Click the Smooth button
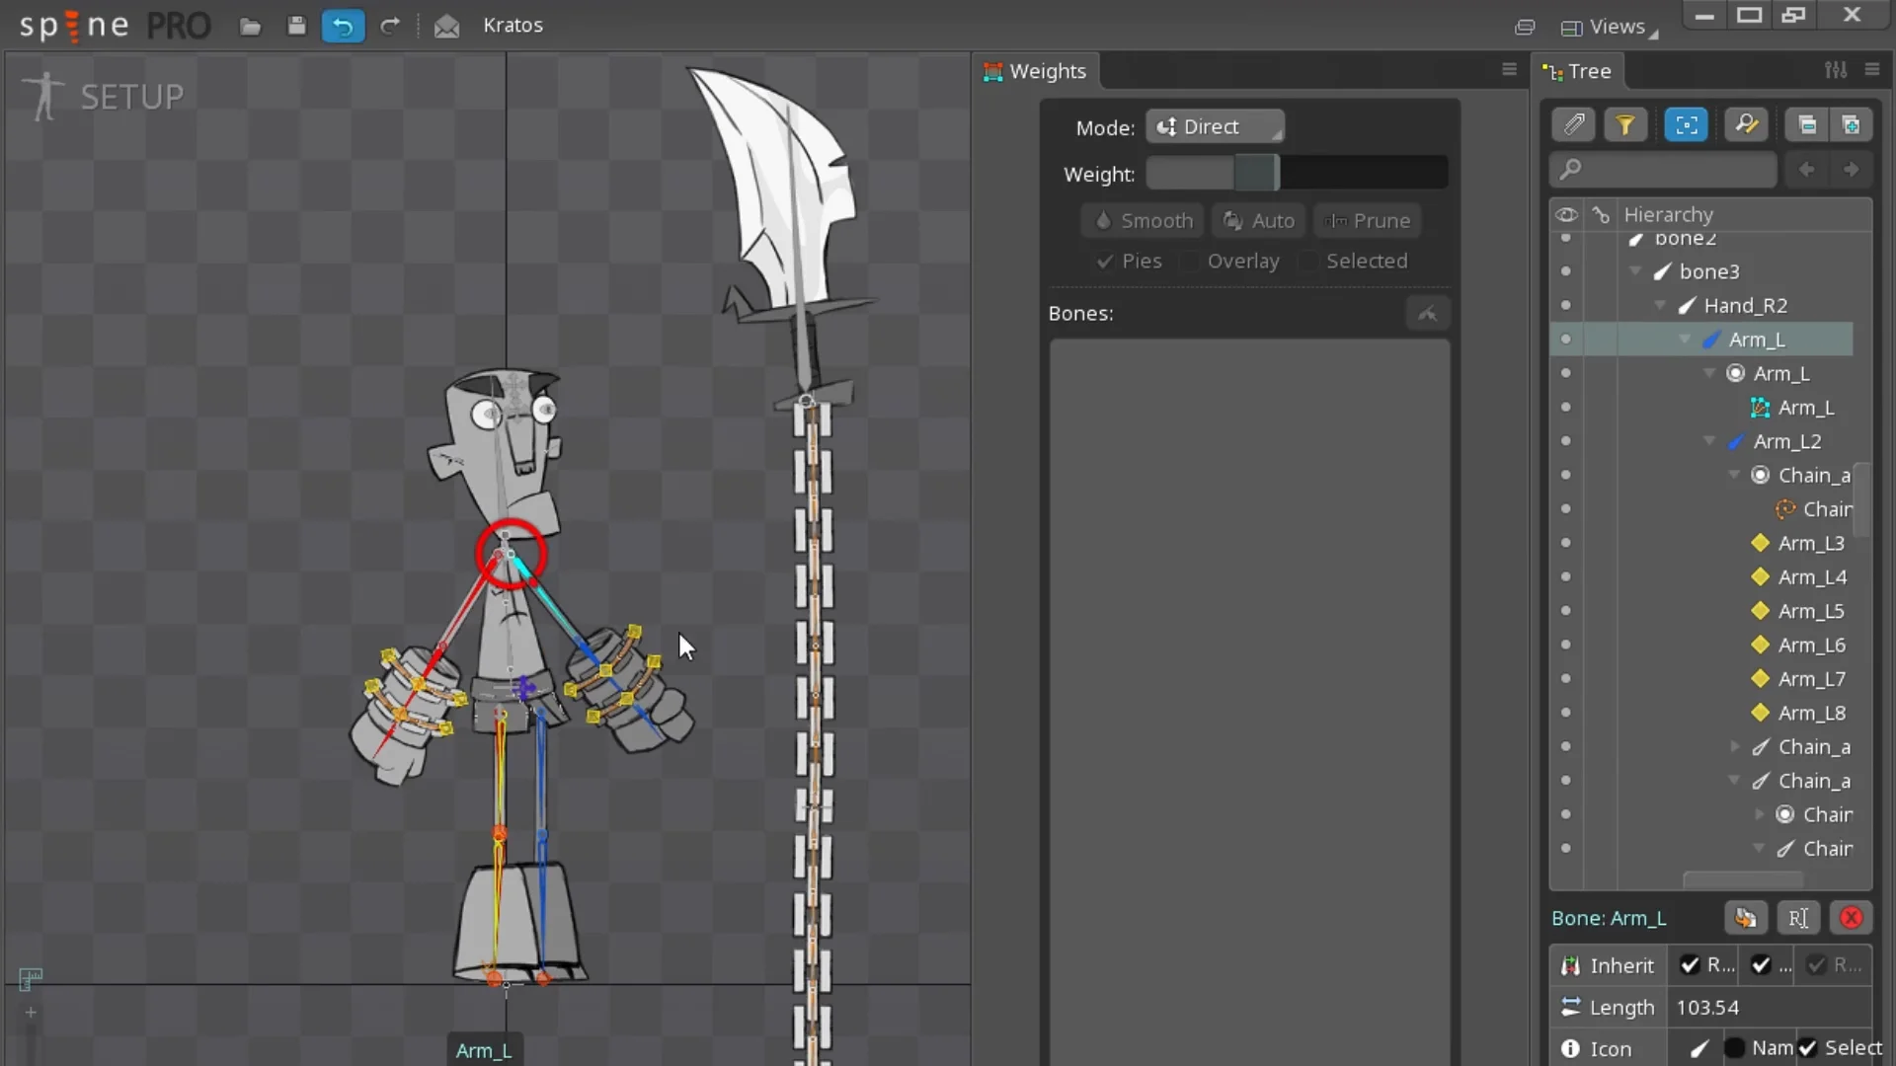Image resolution: width=1896 pixels, height=1066 pixels. 1143,220
